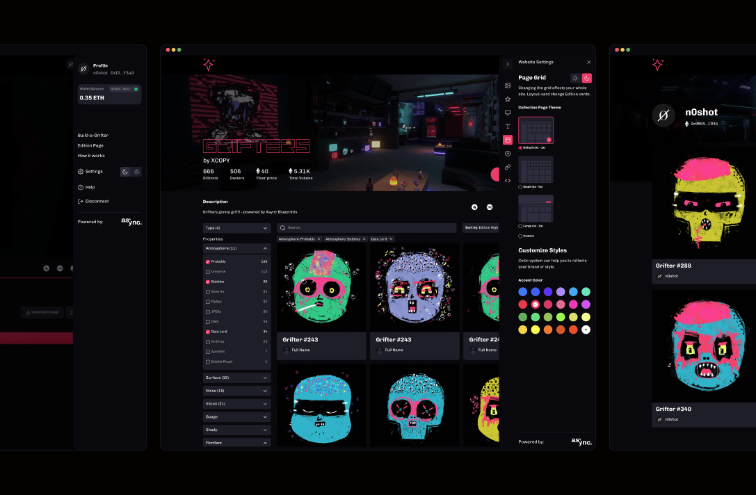Viewport: 756px width, 495px height.
Task: Open the typography T icon in settings sidebar
Action: (x=508, y=127)
